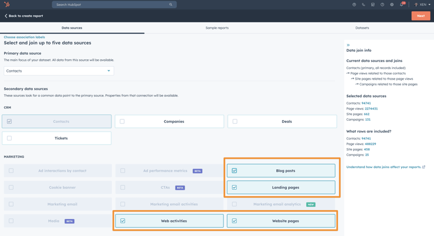434x236 pixels.
Task: Expand the XEN account menu caret
Action: pyautogui.click(x=429, y=5)
